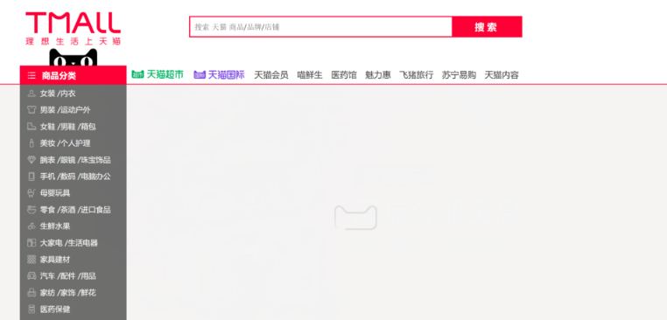The width and height of the screenshot is (667, 320).
Task: Open 医药馆 in the navigation bar
Action: [x=344, y=75]
